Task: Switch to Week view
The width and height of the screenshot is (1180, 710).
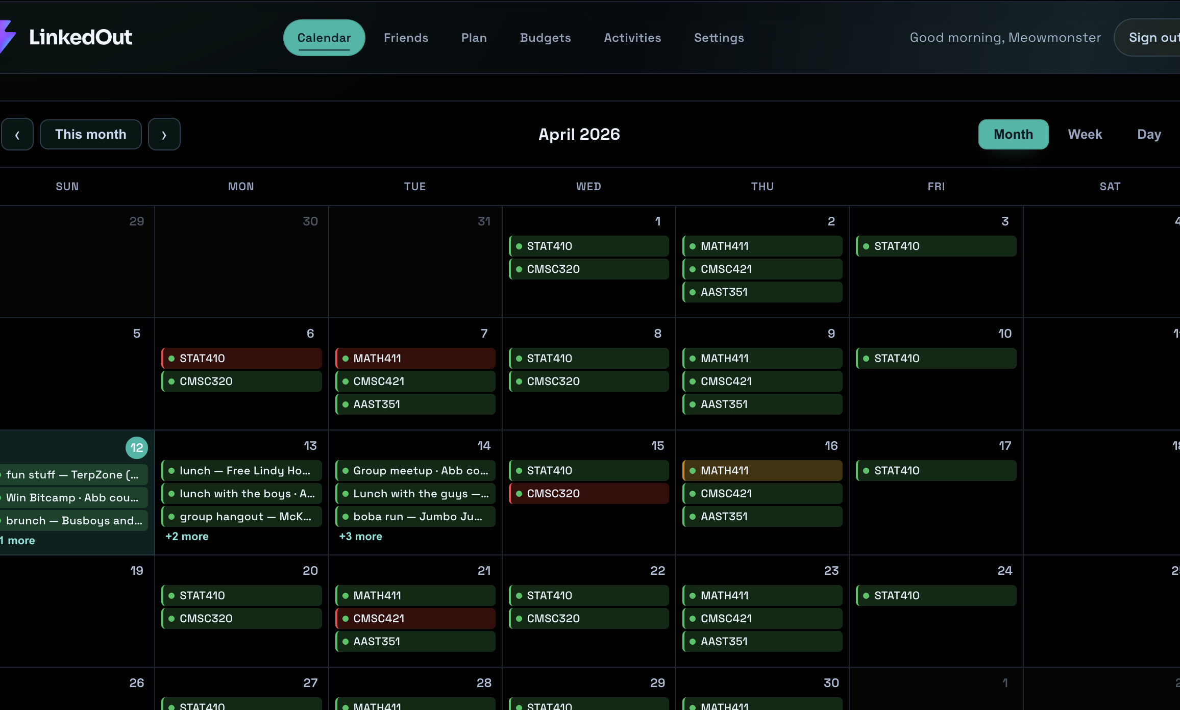Action: point(1085,135)
